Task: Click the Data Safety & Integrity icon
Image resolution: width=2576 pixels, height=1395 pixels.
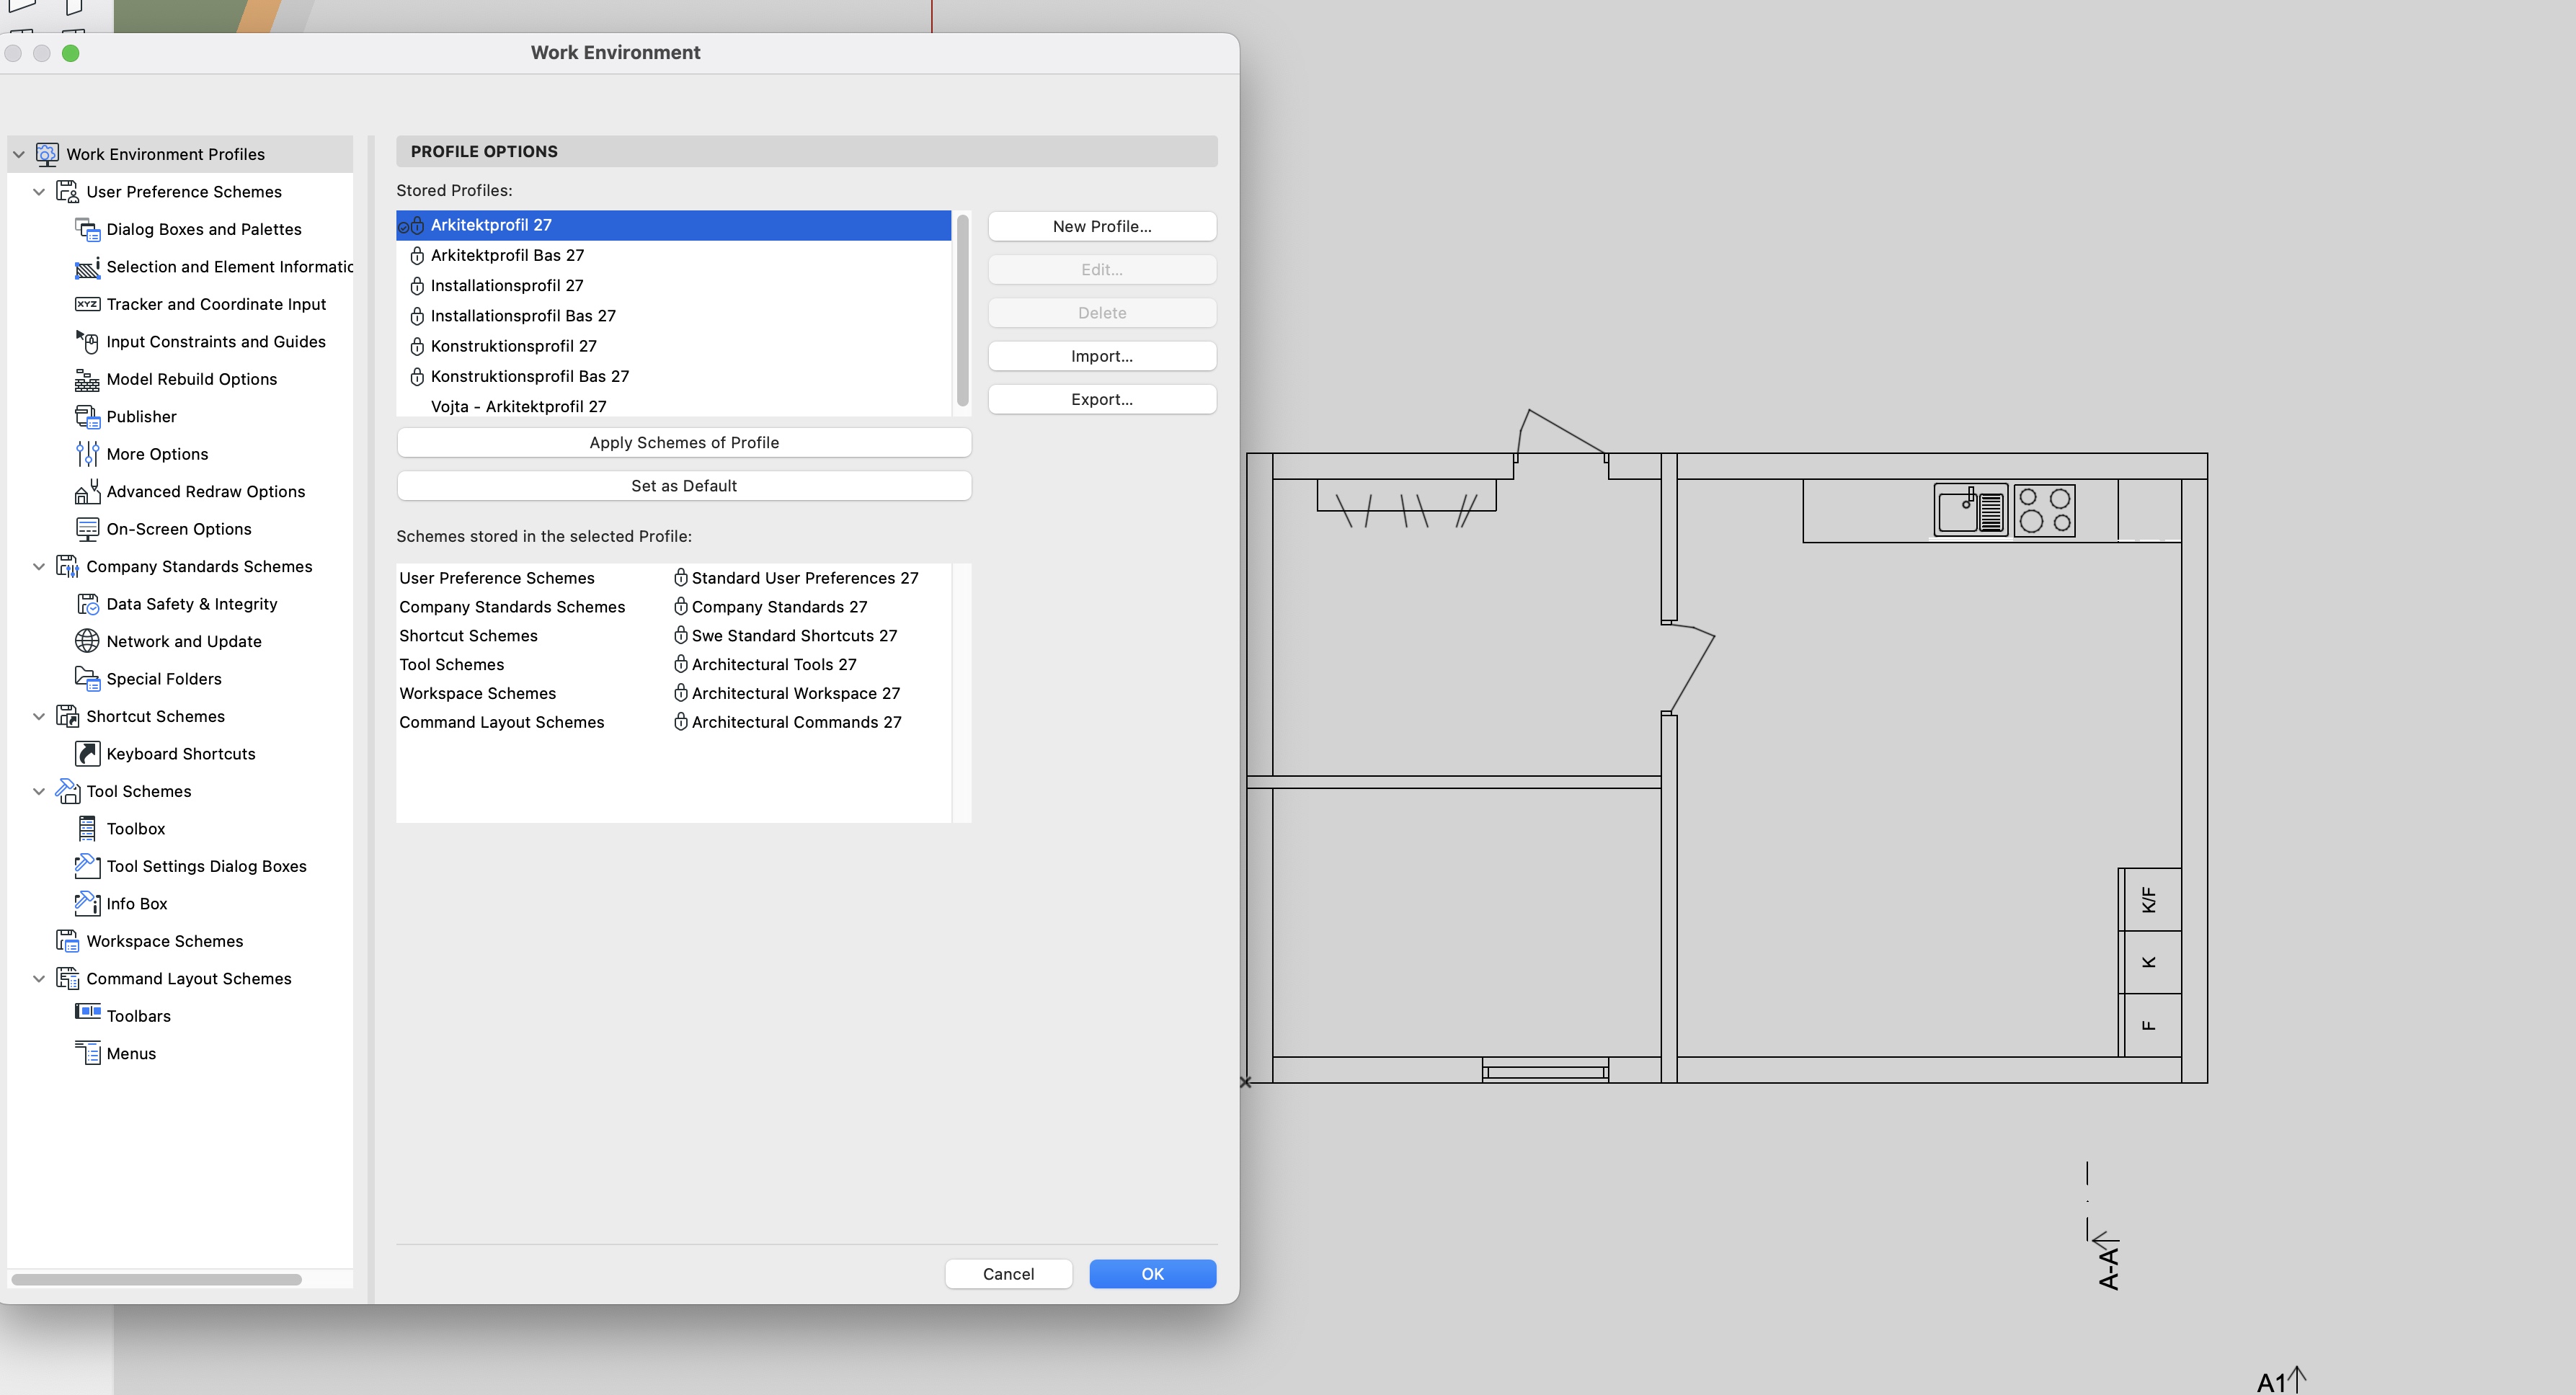Action: tap(87, 604)
